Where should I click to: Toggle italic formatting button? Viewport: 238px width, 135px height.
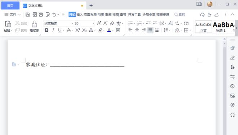point(53,30)
